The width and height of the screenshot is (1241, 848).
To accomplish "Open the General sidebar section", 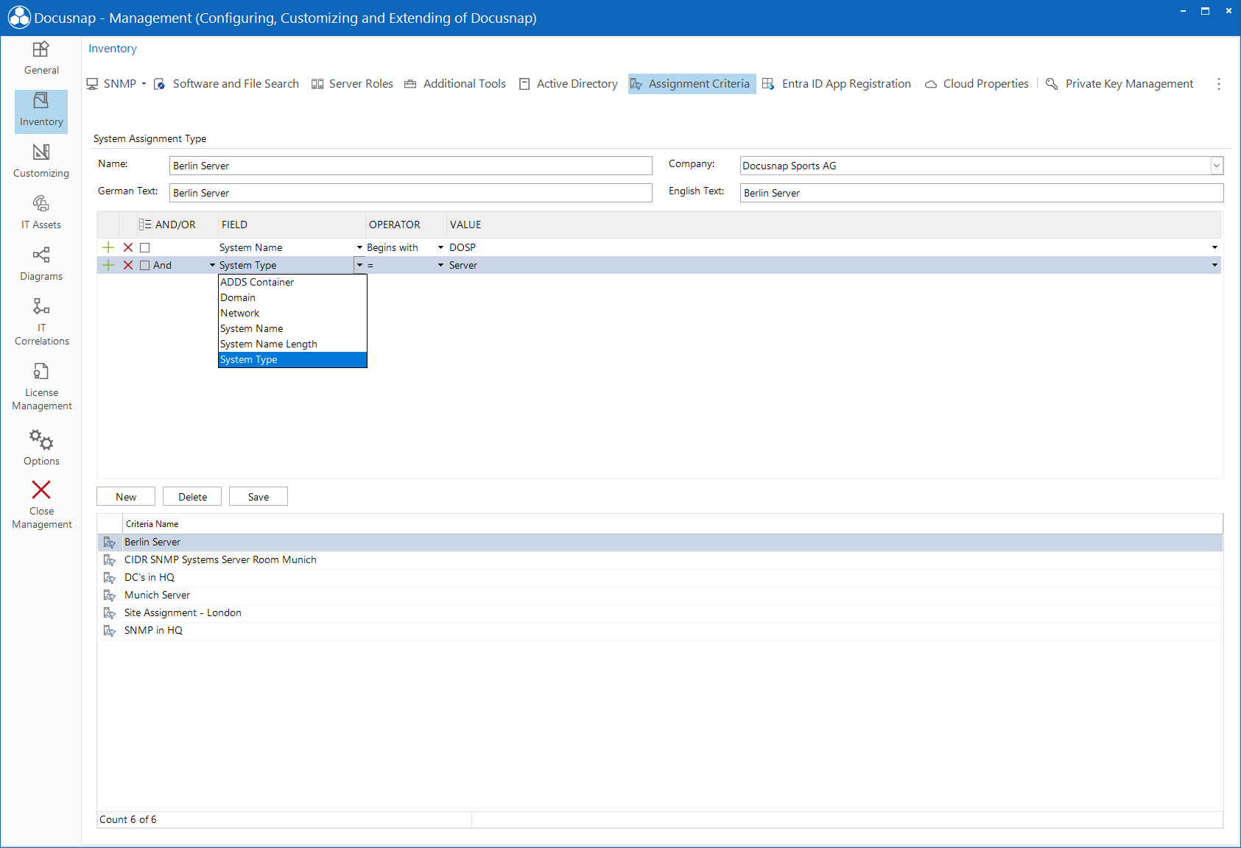I will click(41, 59).
